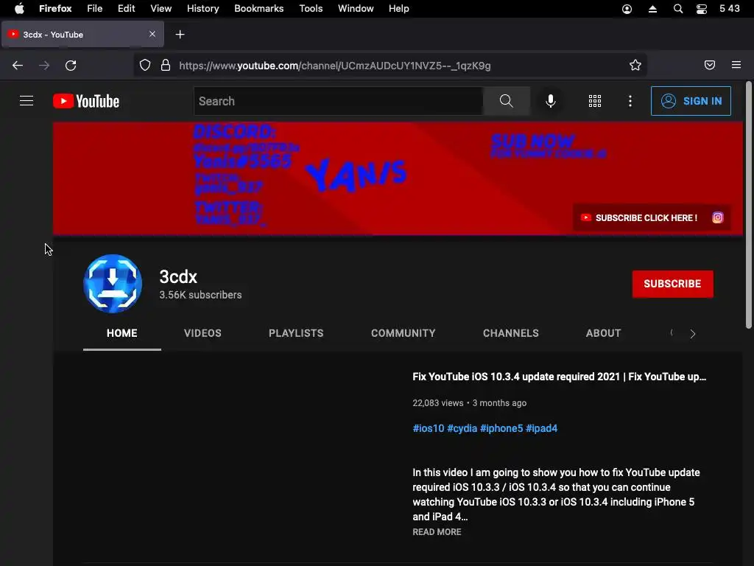Click the SIGN IN button
Viewport: 754px width, 566px height.
[691, 101]
